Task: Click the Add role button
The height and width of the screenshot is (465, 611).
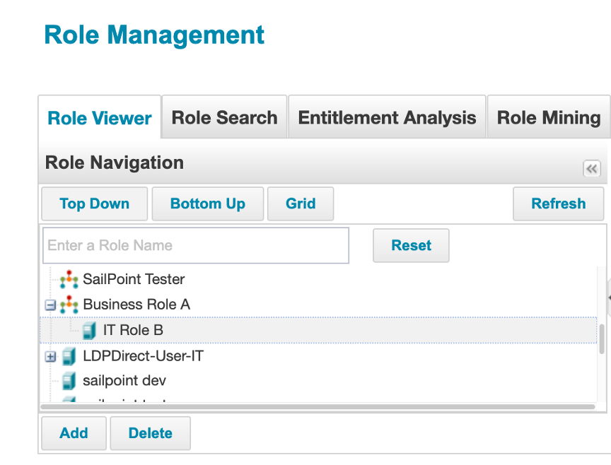Action: click(x=74, y=433)
